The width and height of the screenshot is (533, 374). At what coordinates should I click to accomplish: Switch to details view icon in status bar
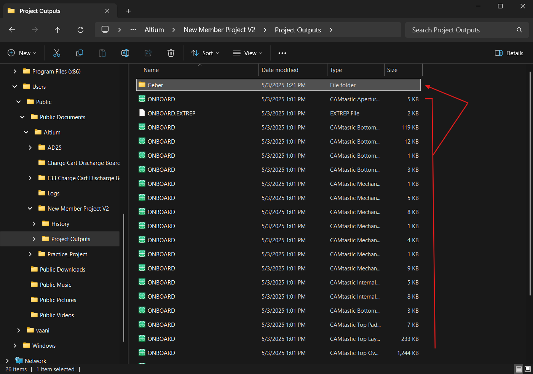point(519,369)
